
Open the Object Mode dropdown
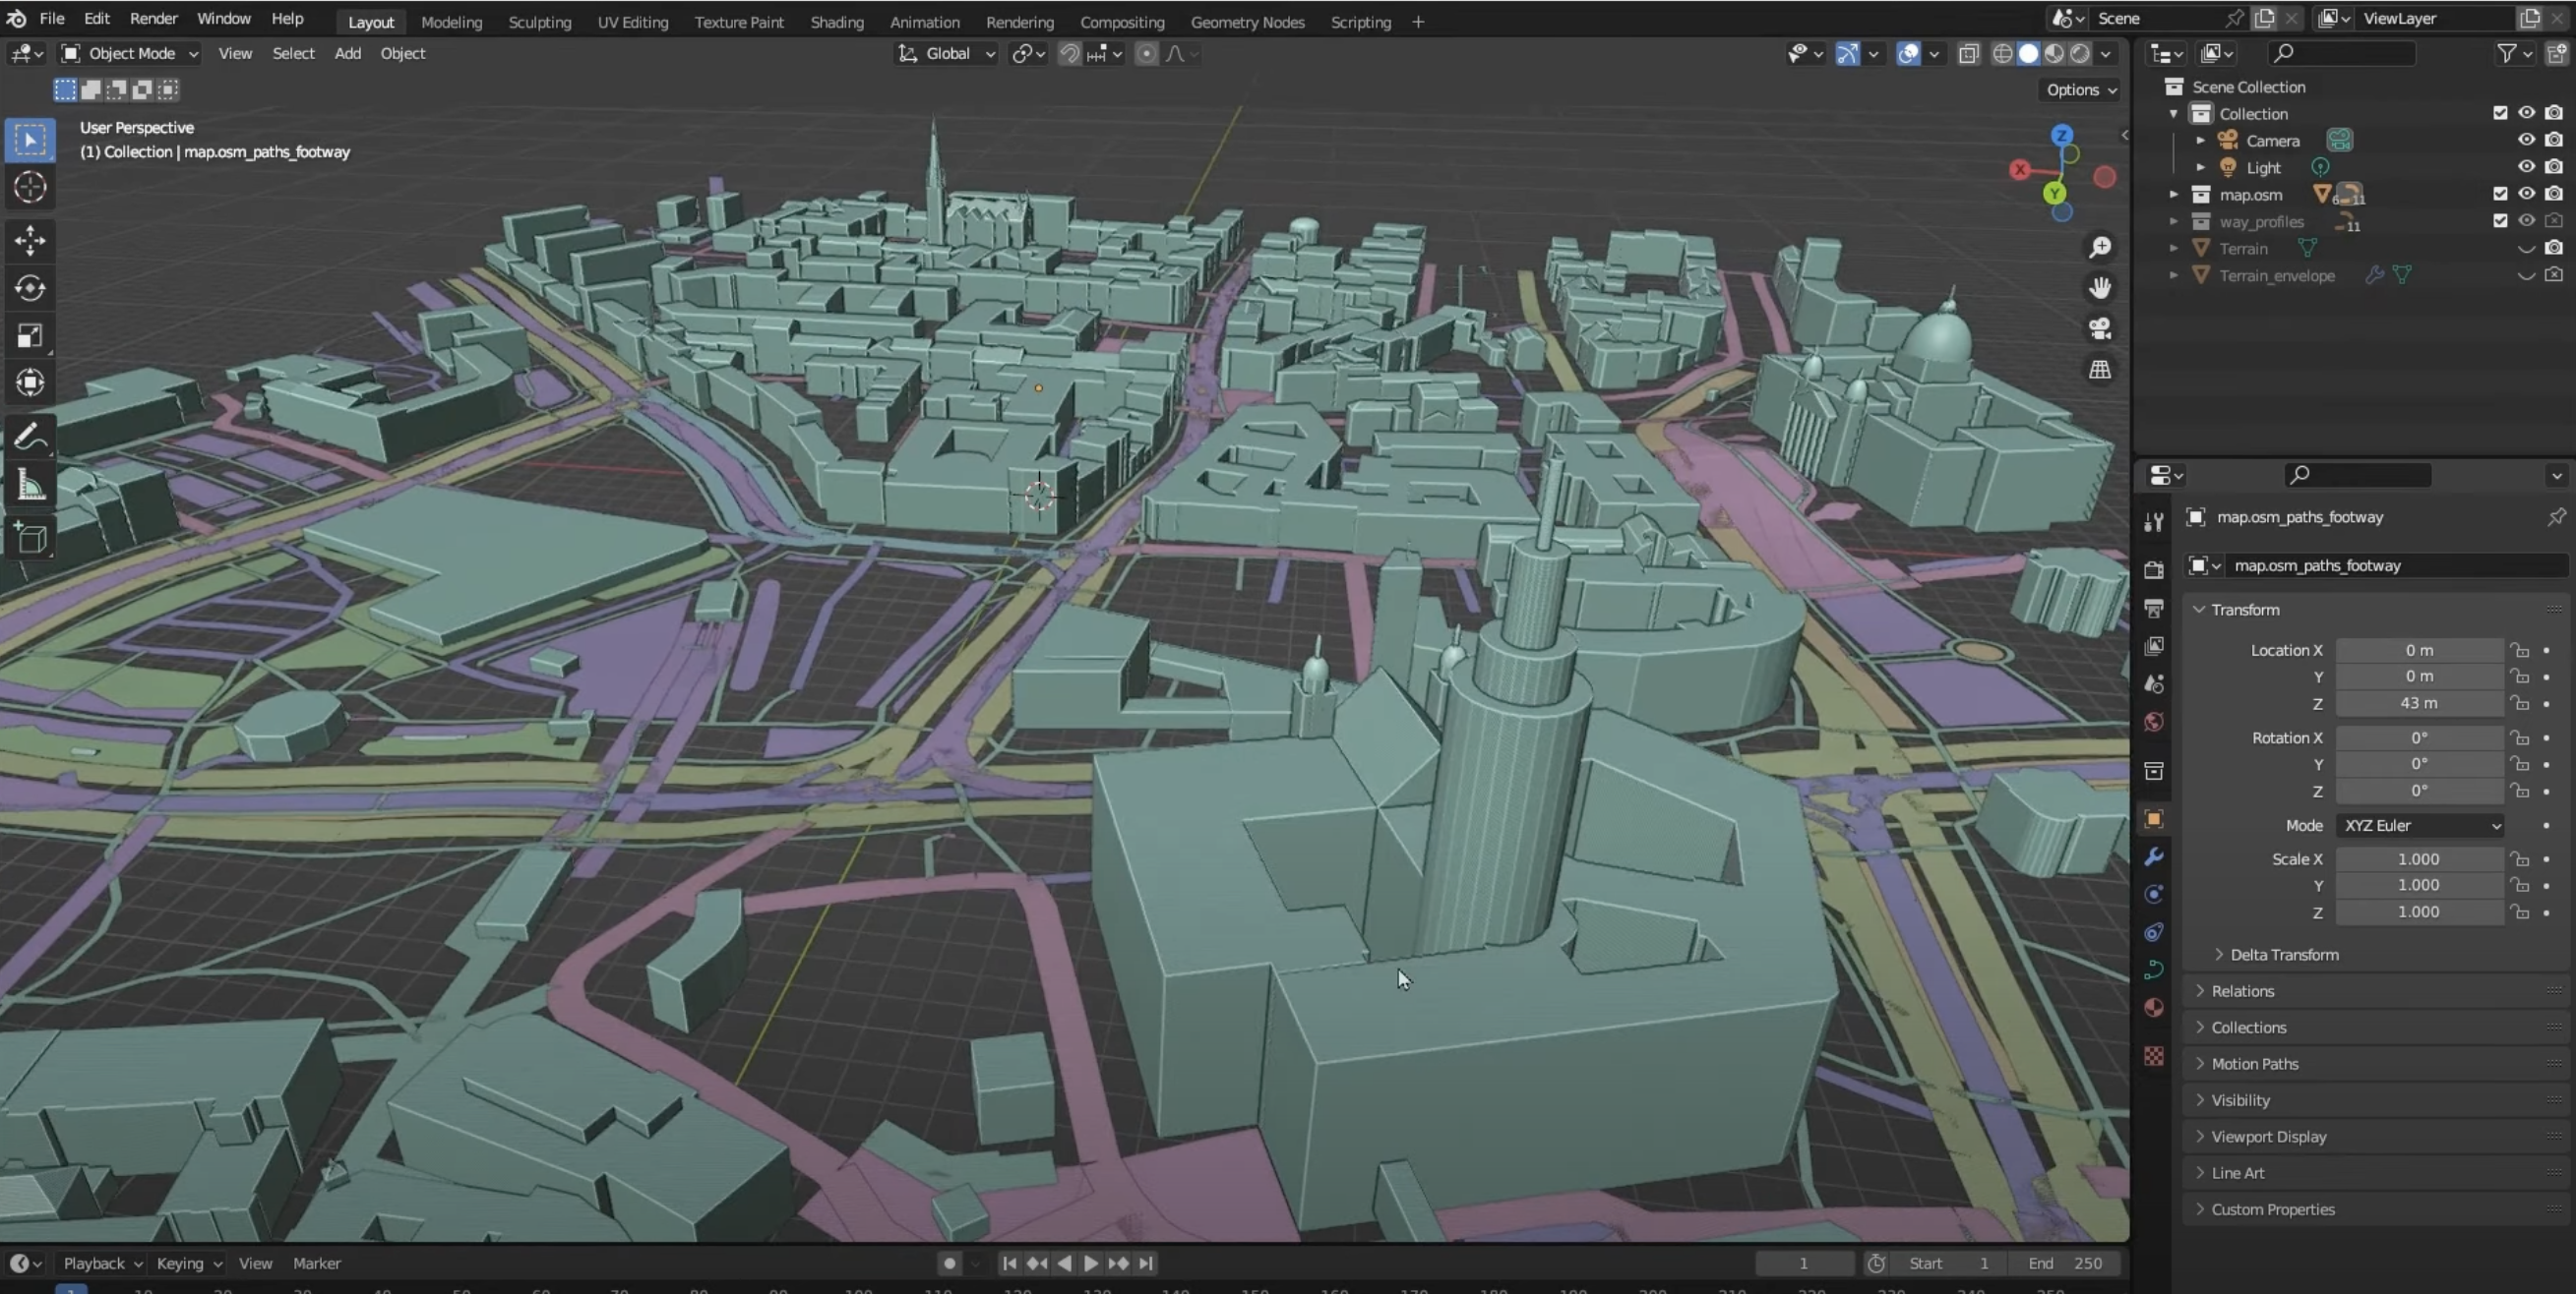pyautogui.click(x=129, y=54)
